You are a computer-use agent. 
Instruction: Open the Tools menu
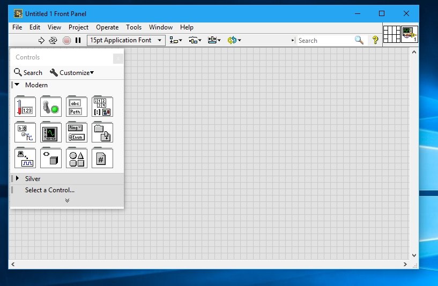coord(133,27)
